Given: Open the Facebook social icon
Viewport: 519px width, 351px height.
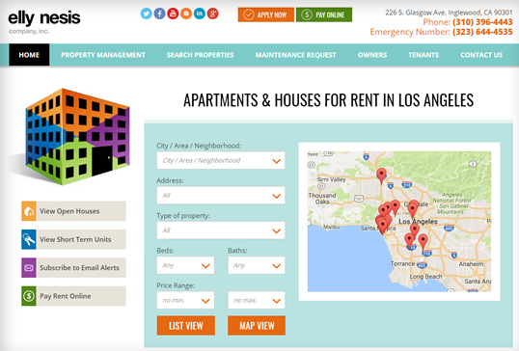Looking at the screenshot, I should 159,13.
